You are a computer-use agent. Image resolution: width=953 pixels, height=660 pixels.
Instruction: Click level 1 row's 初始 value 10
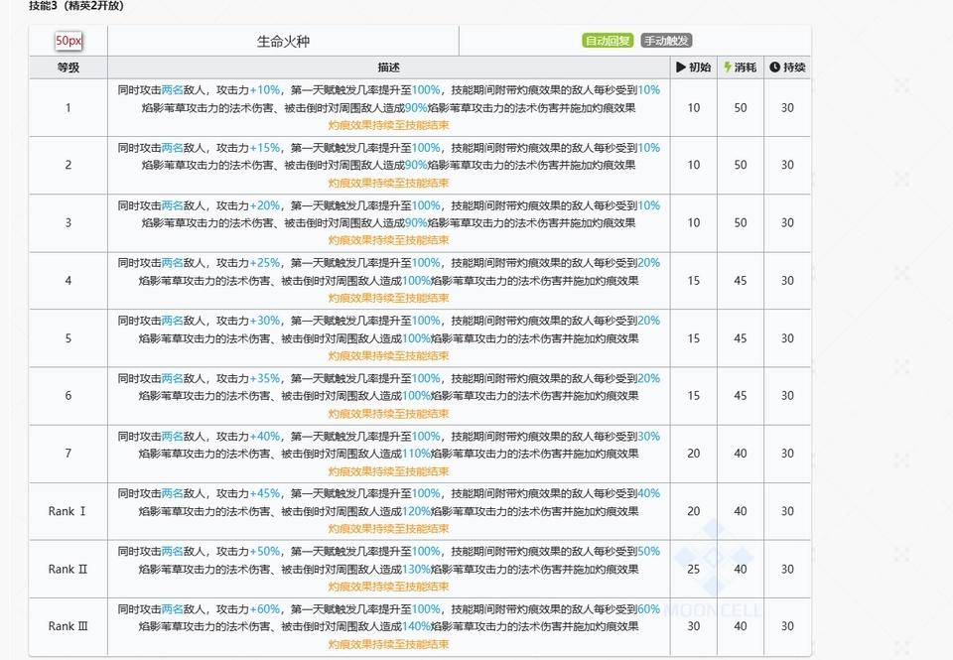click(694, 107)
